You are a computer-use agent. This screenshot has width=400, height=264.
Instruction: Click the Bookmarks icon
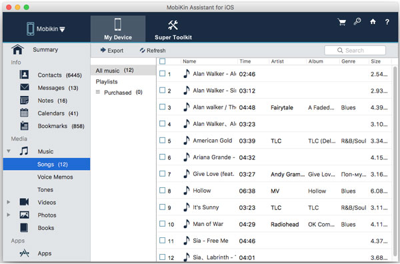pos(24,125)
